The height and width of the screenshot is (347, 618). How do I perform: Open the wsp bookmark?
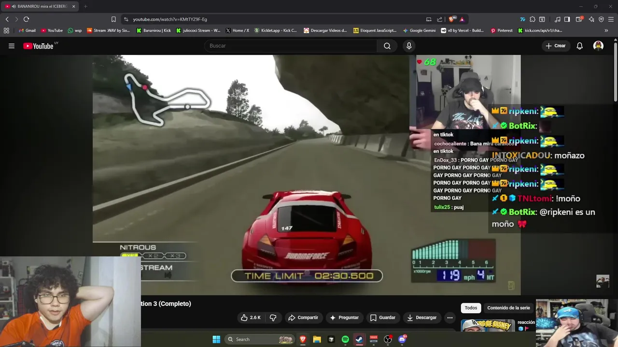(75, 30)
